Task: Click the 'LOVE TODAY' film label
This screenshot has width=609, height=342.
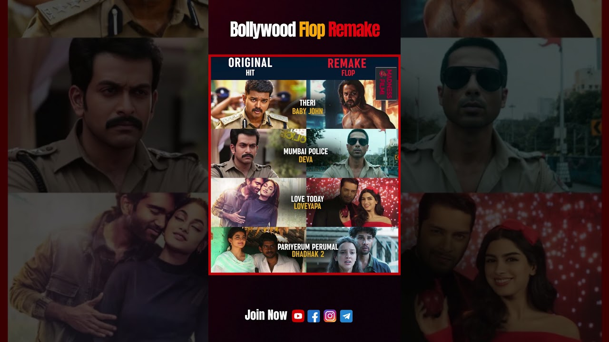Action: 307,199
